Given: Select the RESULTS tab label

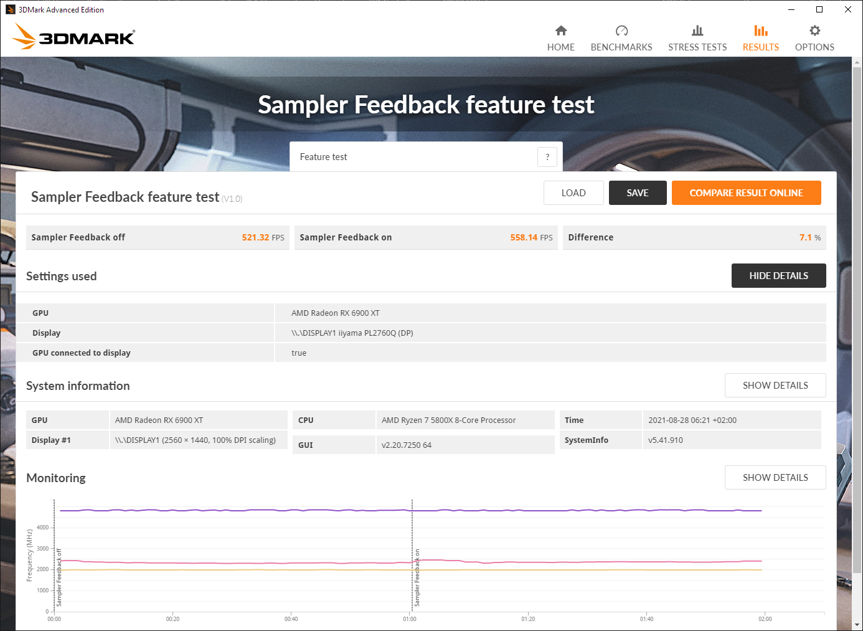Looking at the screenshot, I should pos(761,47).
